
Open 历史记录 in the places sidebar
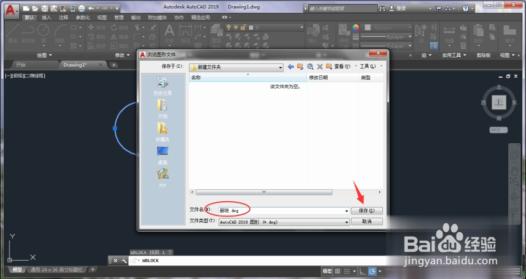tap(163, 86)
